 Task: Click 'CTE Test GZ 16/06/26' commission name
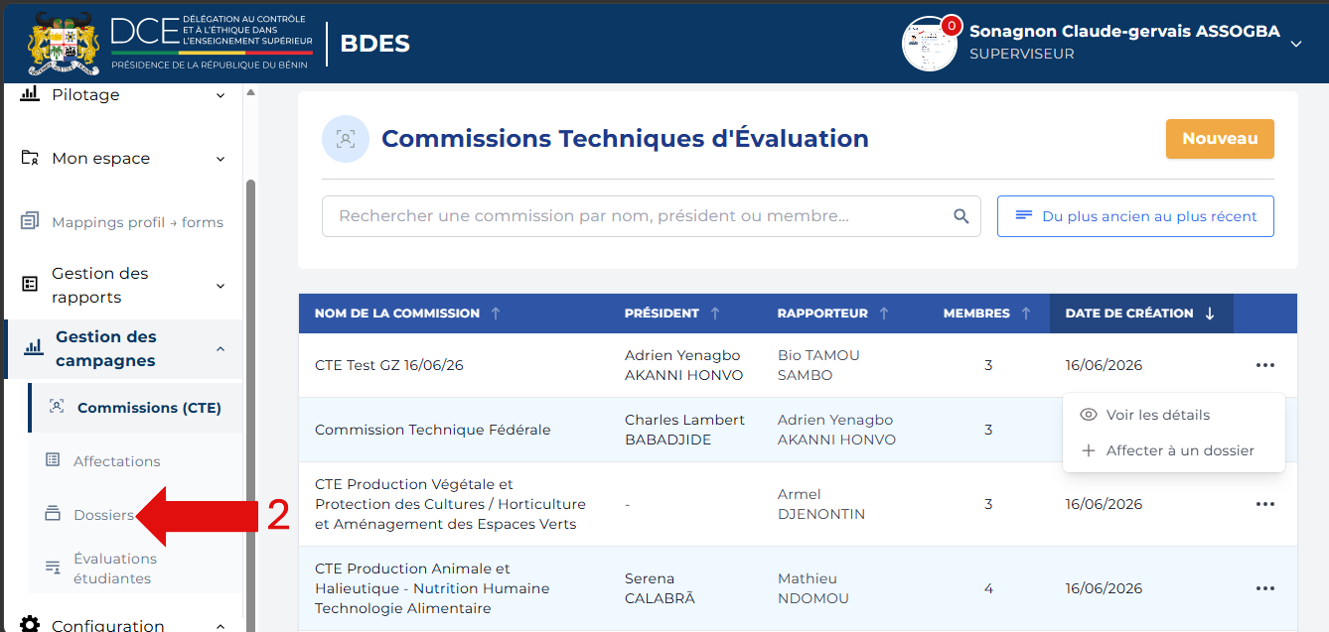[x=389, y=365]
